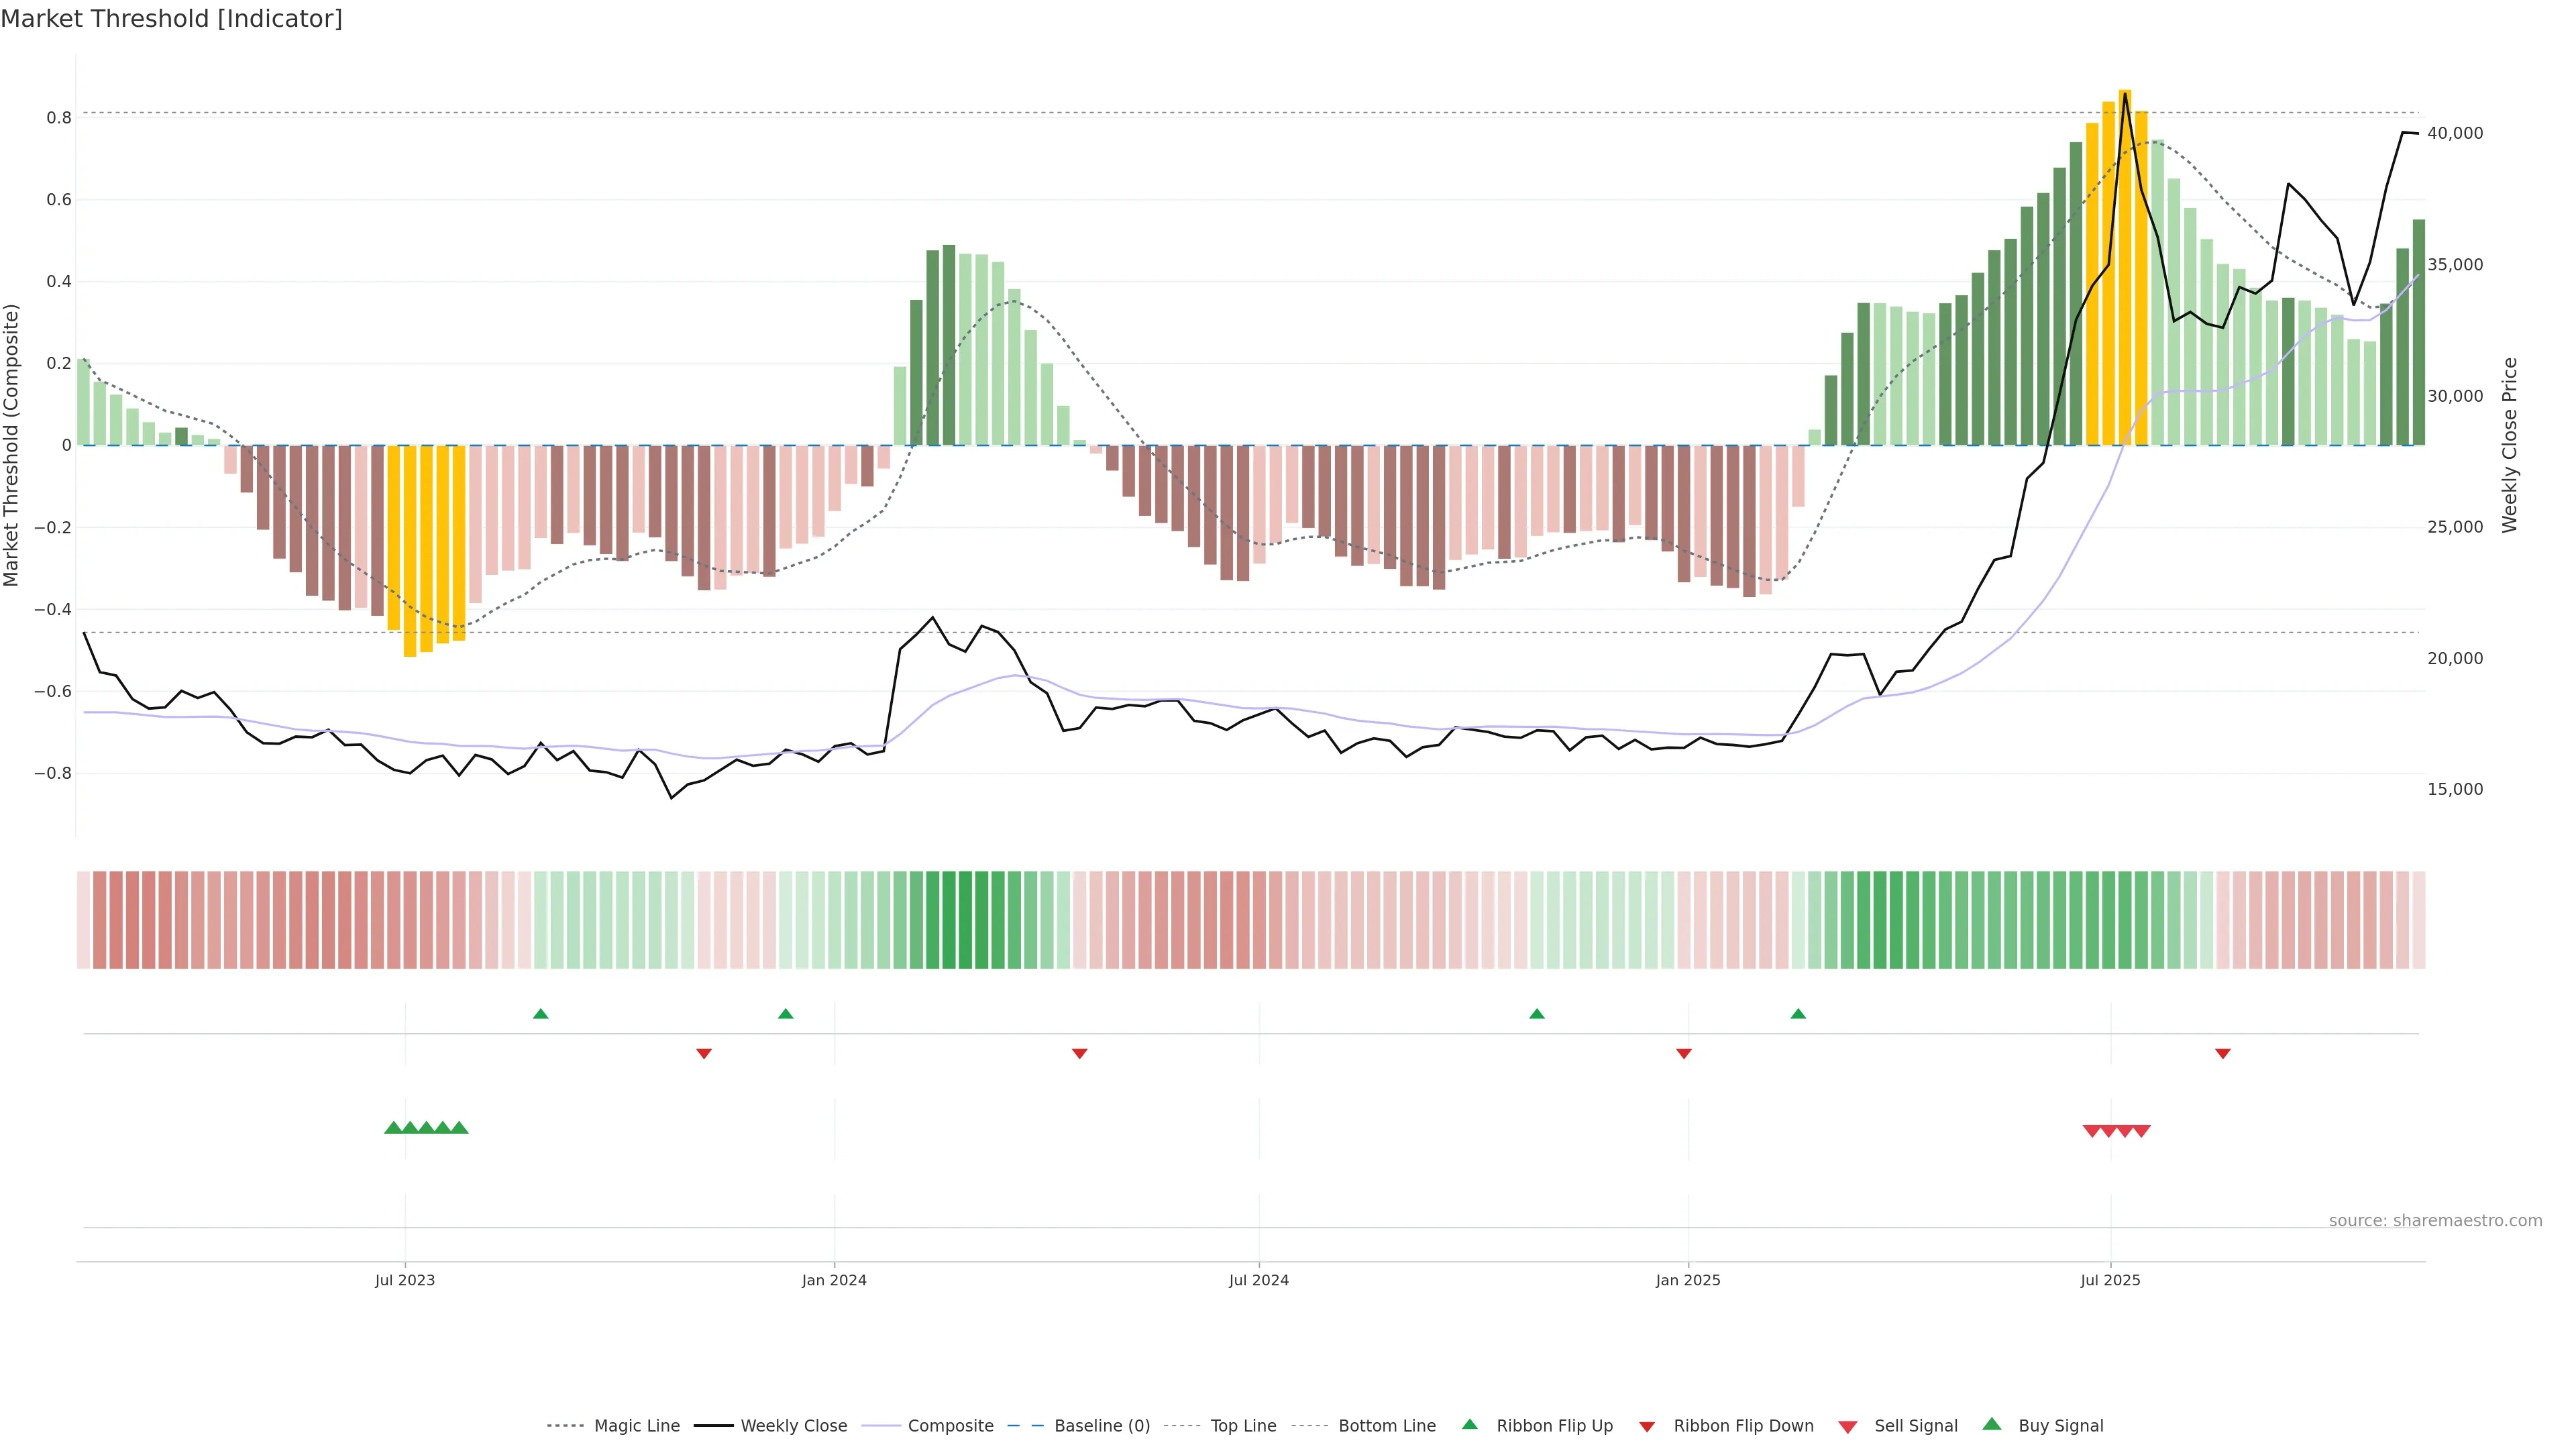2576x1449 pixels.
Task: Click the ribbon flip up marker after Jan 2025
Action: coord(1798,1014)
